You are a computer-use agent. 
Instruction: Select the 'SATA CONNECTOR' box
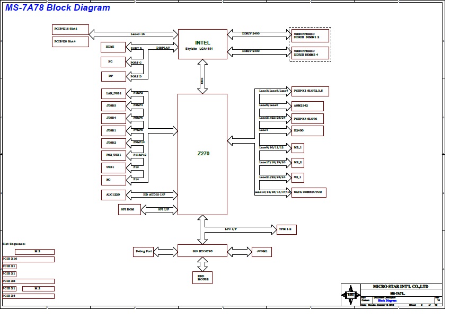[309, 192]
